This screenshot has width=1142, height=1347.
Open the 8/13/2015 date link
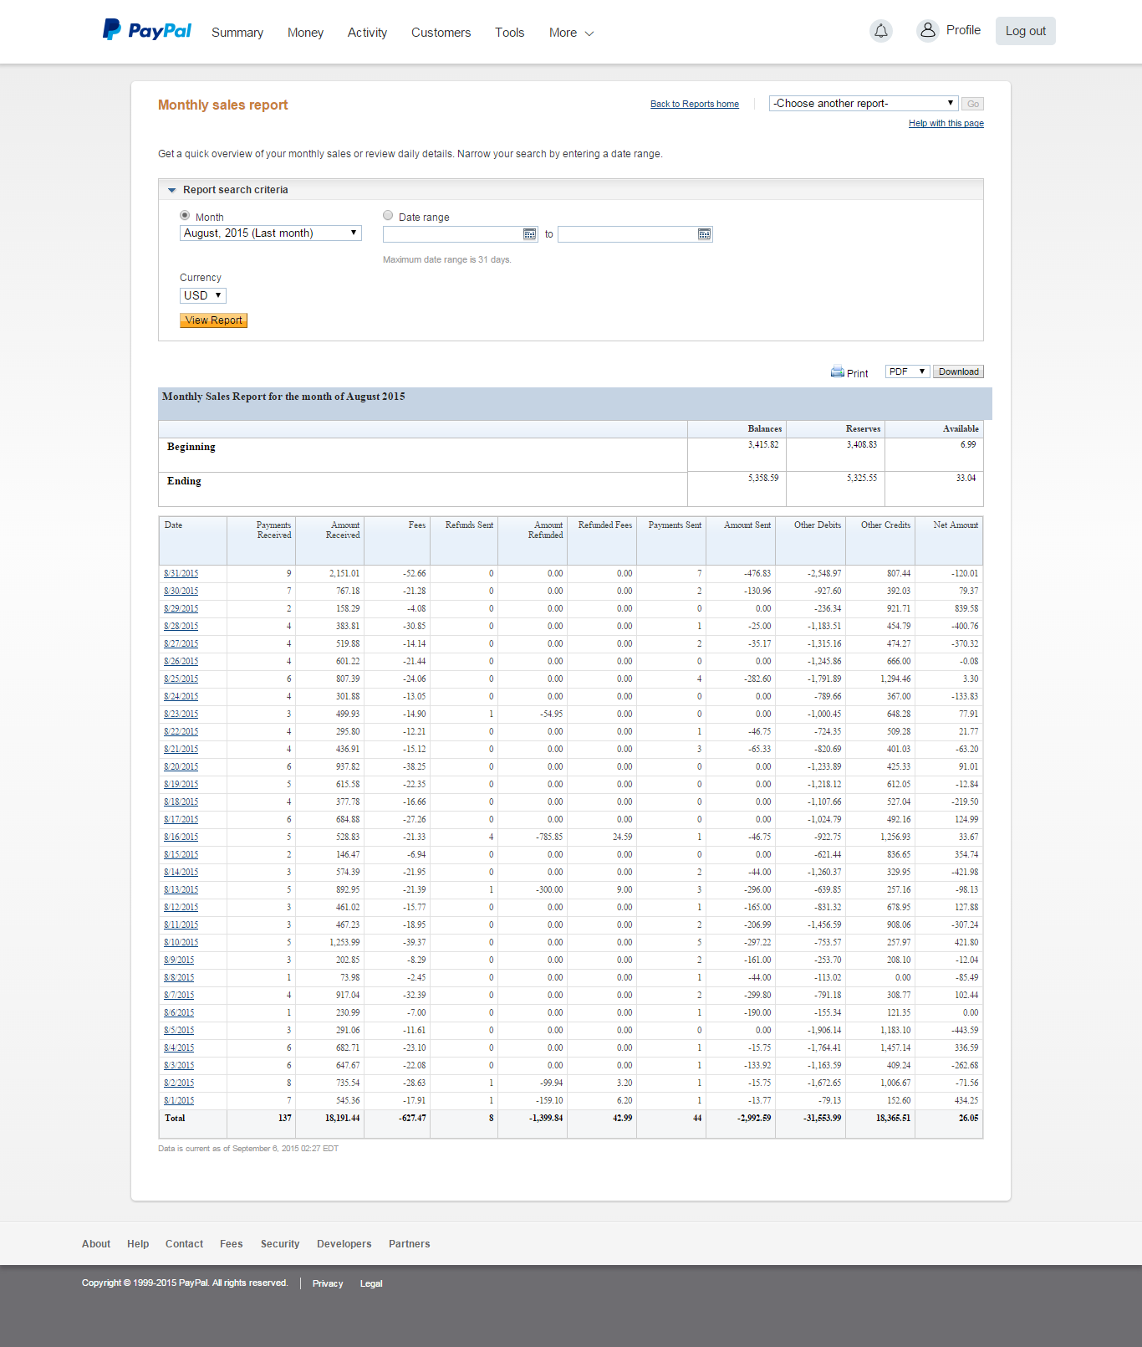coord(181,890)
